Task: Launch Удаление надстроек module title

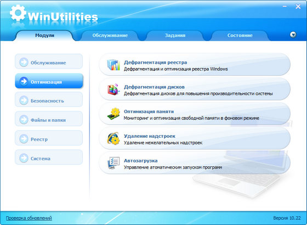Action: [x=150, y=136]
